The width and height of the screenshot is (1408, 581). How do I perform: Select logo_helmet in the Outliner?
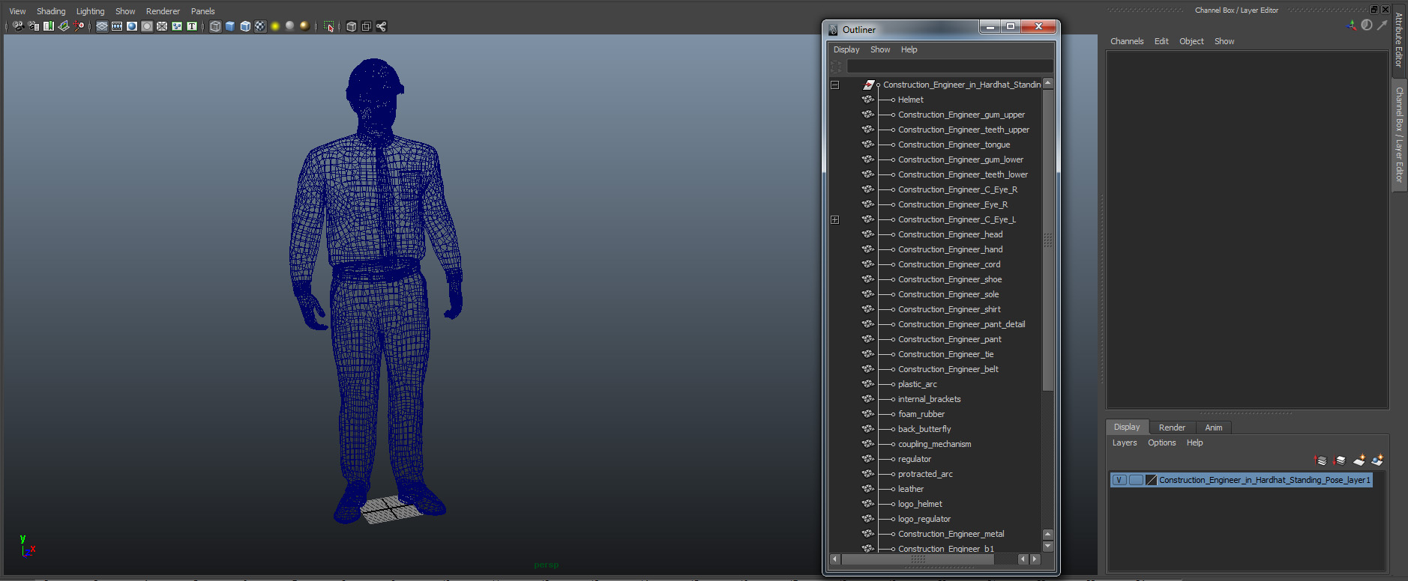point(920,504)
